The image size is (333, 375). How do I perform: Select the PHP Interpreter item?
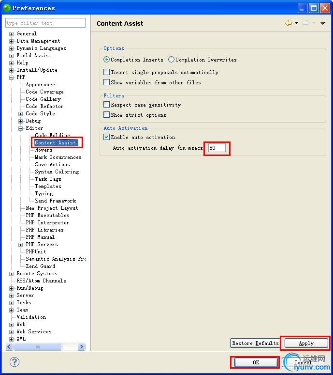pyautogui.click(x=47, y=222)
